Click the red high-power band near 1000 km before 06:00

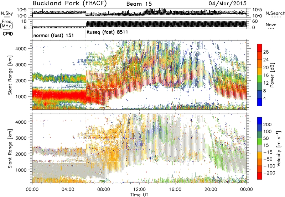tap(59, 95)
